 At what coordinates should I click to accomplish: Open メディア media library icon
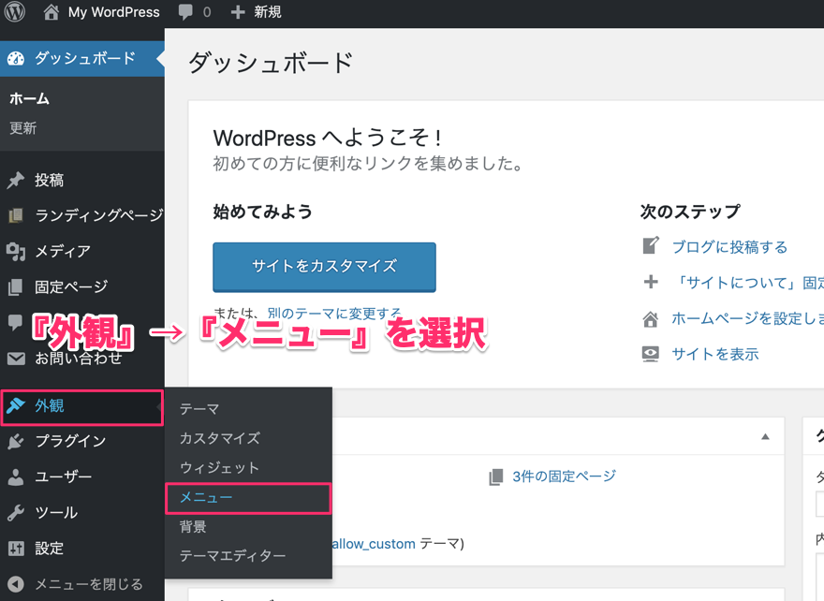click(x=16, y=251)
